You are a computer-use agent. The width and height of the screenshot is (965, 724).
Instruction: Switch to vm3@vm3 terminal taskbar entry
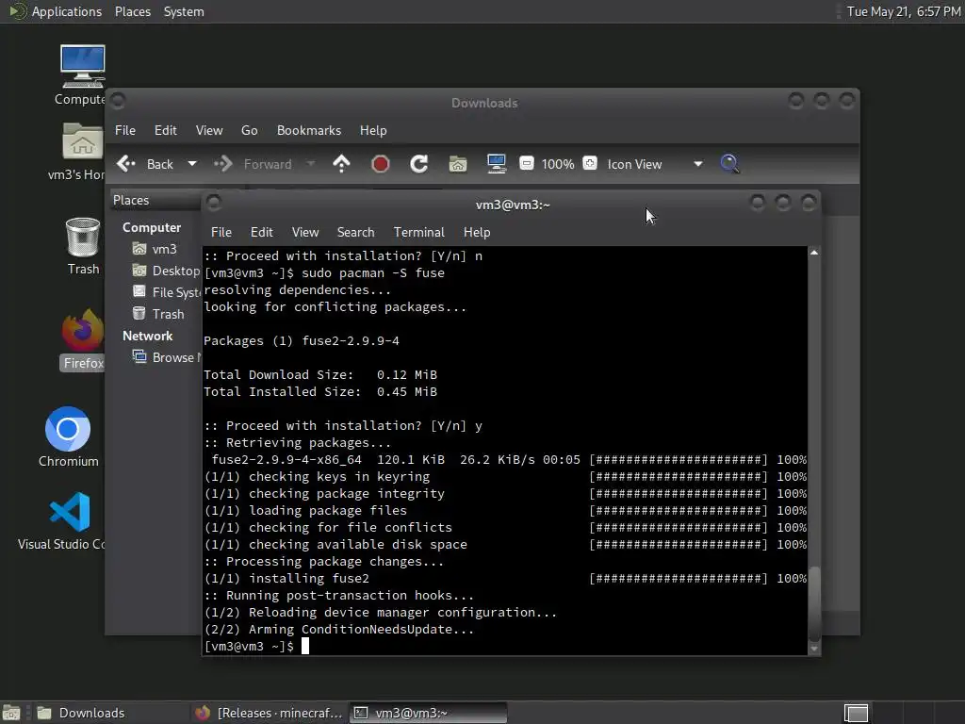429,713
